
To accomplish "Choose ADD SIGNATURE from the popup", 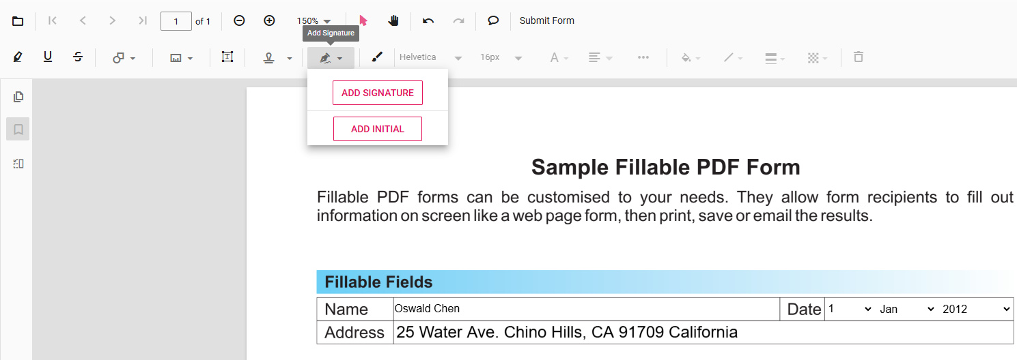I will pyautogui.click(x=378, y=93).
